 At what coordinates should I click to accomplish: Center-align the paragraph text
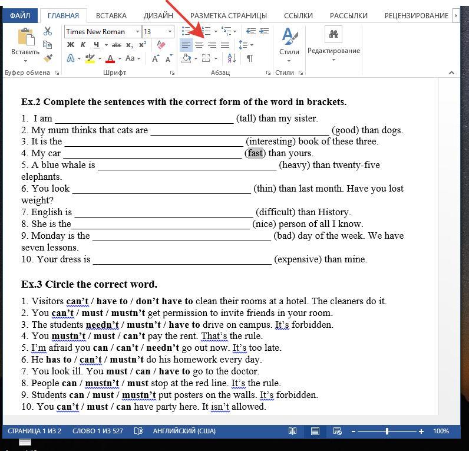[x=199, y=45]
